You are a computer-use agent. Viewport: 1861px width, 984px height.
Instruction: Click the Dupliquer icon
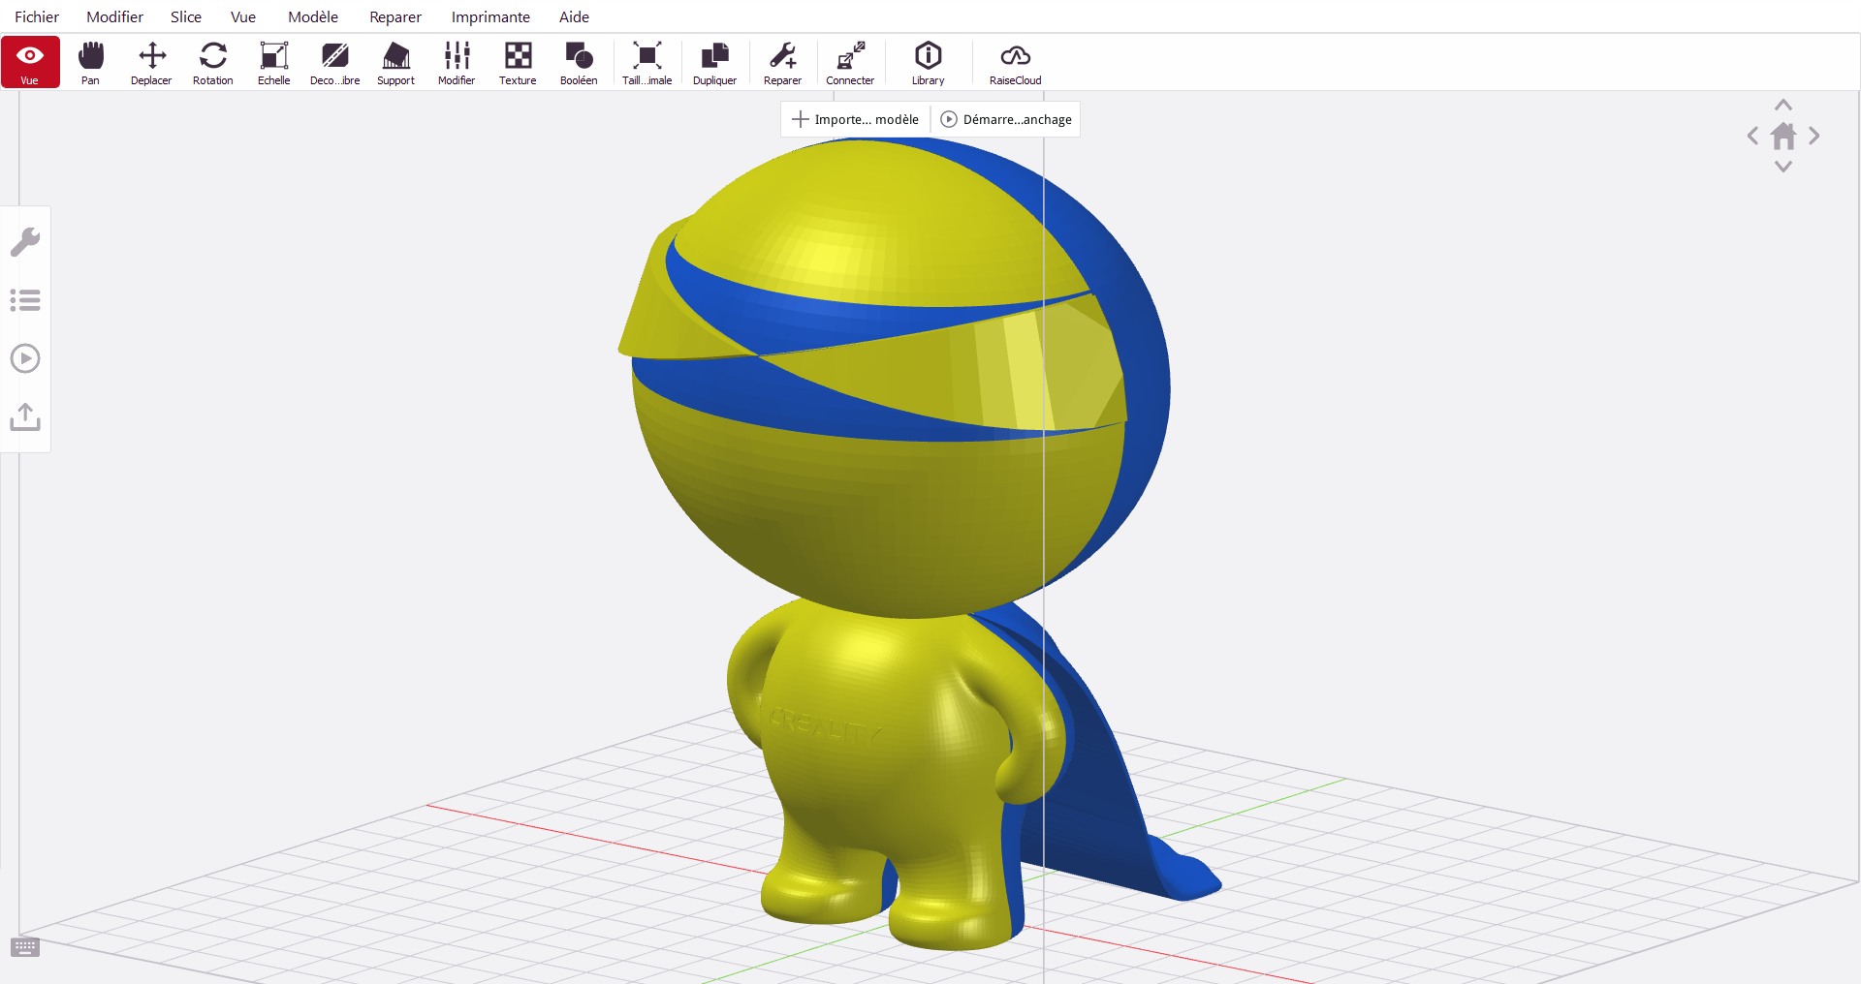(x=714, y=63)
